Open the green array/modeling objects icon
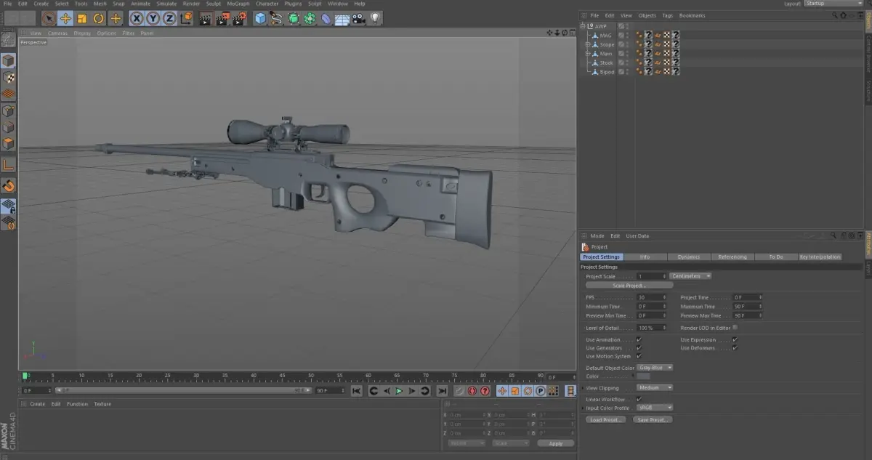Screen dimensions: 872x460 tap(310, 18)
